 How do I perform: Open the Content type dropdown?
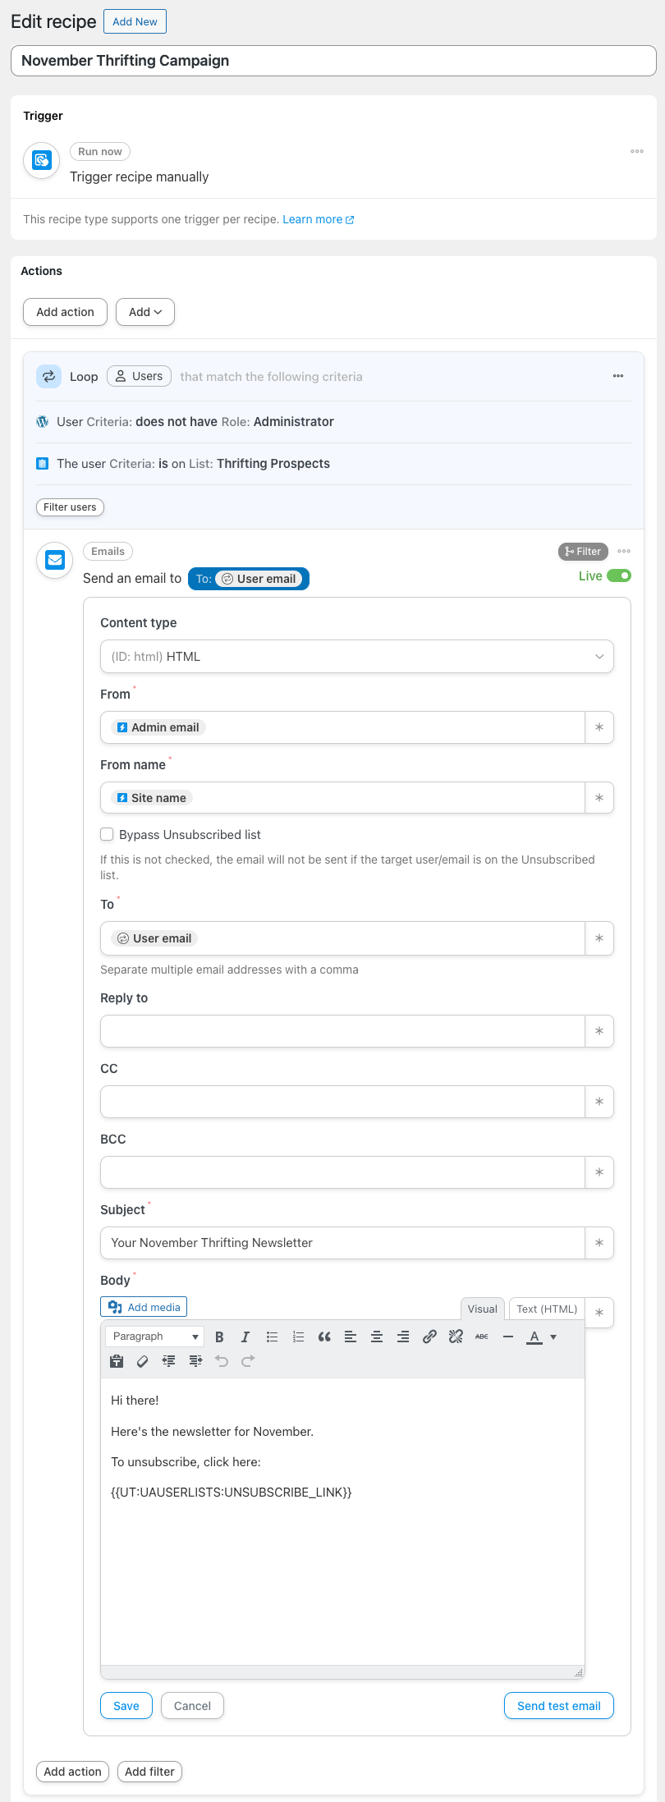pyautogui.click(x=356, y=657)
